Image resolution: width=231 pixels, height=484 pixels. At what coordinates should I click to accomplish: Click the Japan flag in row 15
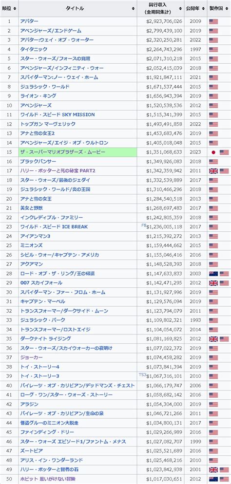[213, 152]
